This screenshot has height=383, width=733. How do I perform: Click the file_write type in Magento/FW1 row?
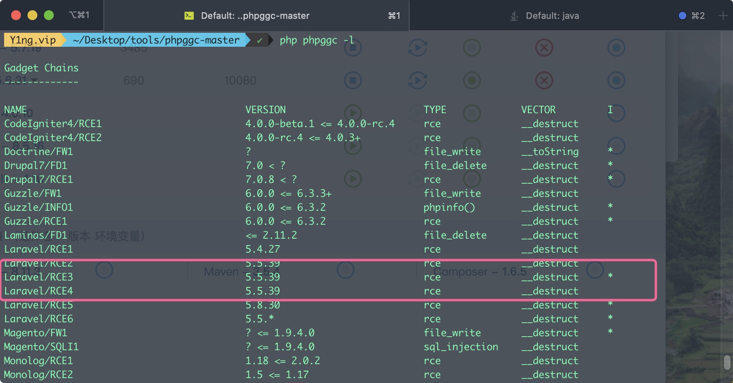coord(452,333)
